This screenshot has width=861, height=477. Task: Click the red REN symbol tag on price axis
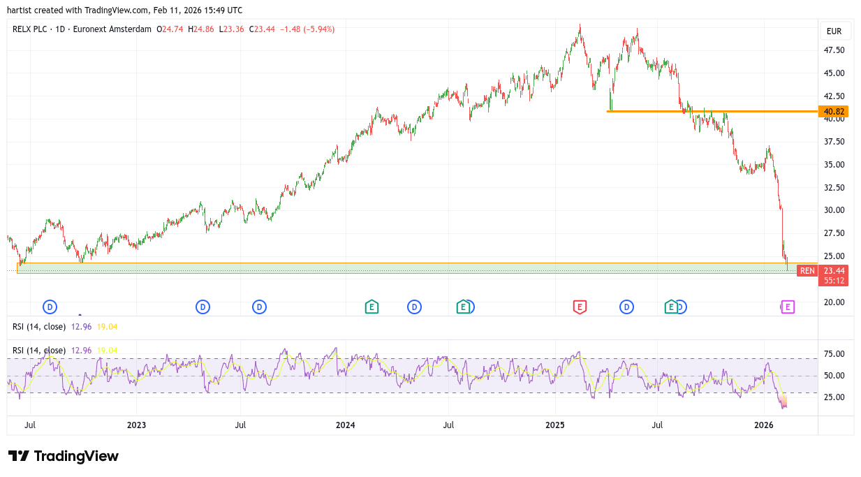(x=807, y=271)
